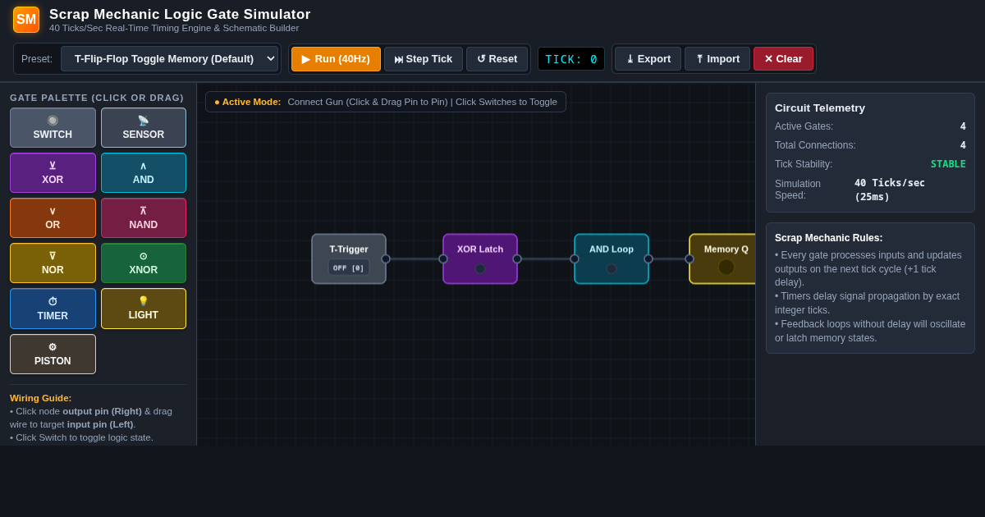Viewport: 985px width, 517px height.
Task: Click the app title Scrap Mechanic Logic Gate Simulator
Action: coord(180,14)
